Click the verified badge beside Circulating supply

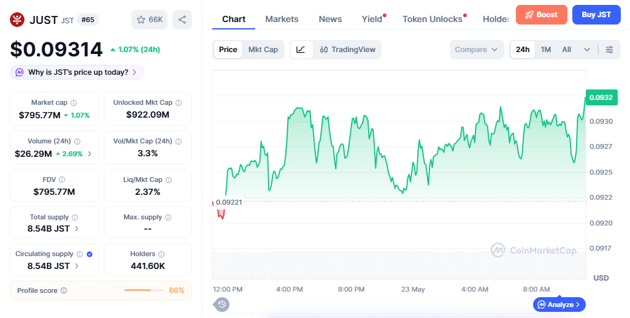tap(90, 254)
